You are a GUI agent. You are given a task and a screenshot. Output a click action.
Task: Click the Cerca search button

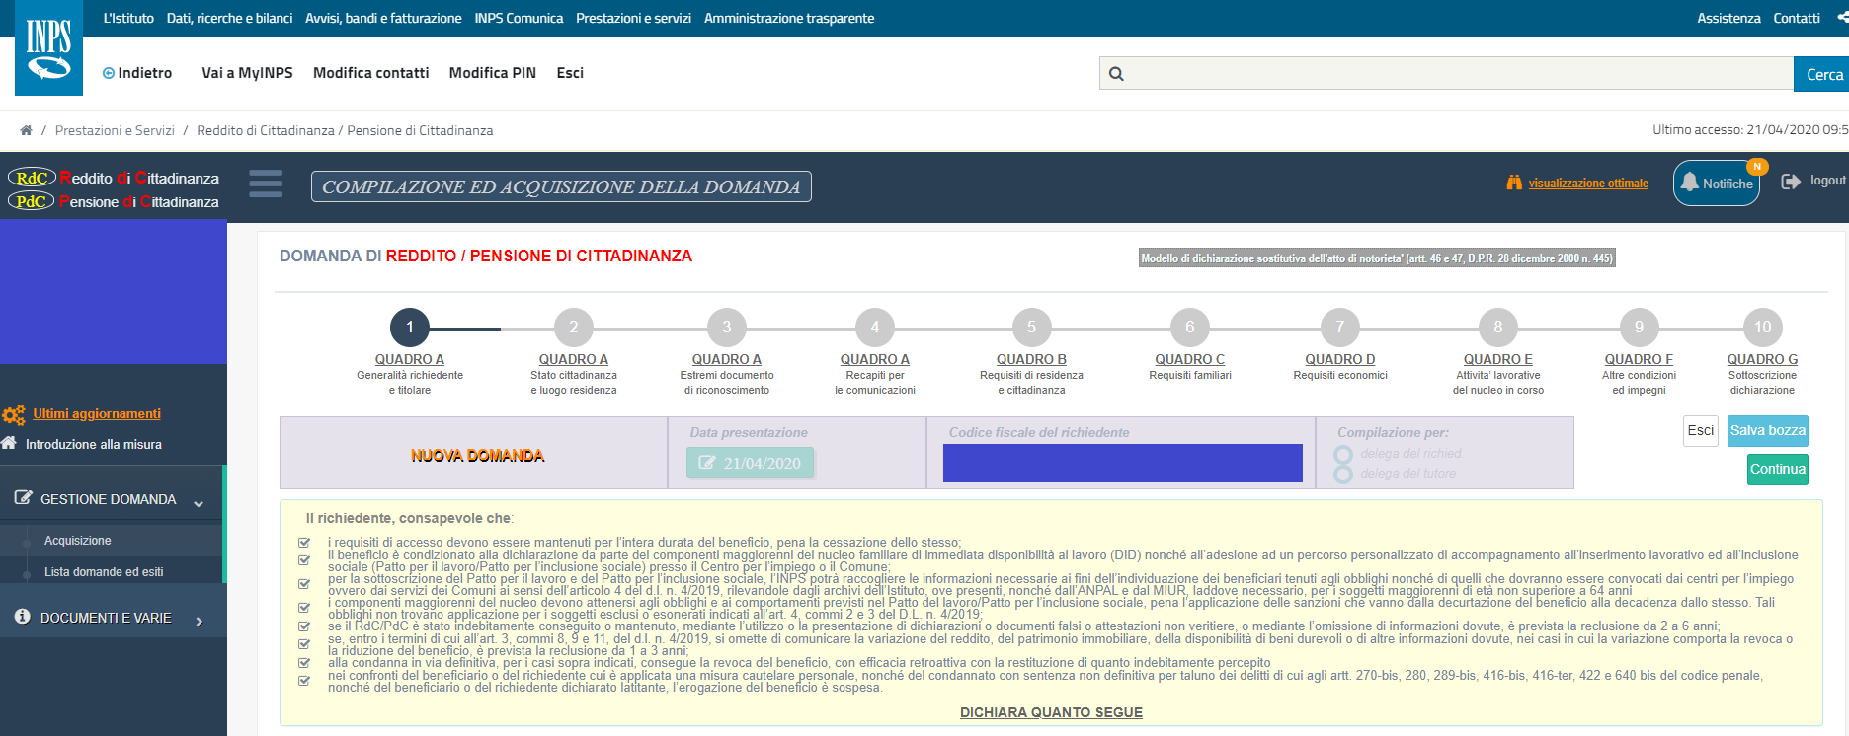tap(1821, 74)
